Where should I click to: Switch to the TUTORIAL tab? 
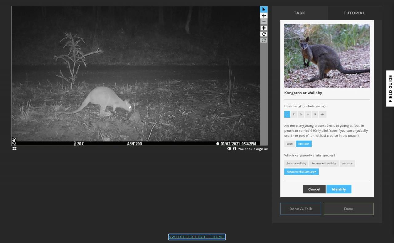tap(354, 13)
